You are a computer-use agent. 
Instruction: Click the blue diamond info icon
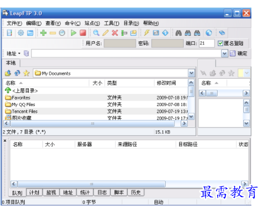point(165,33)
